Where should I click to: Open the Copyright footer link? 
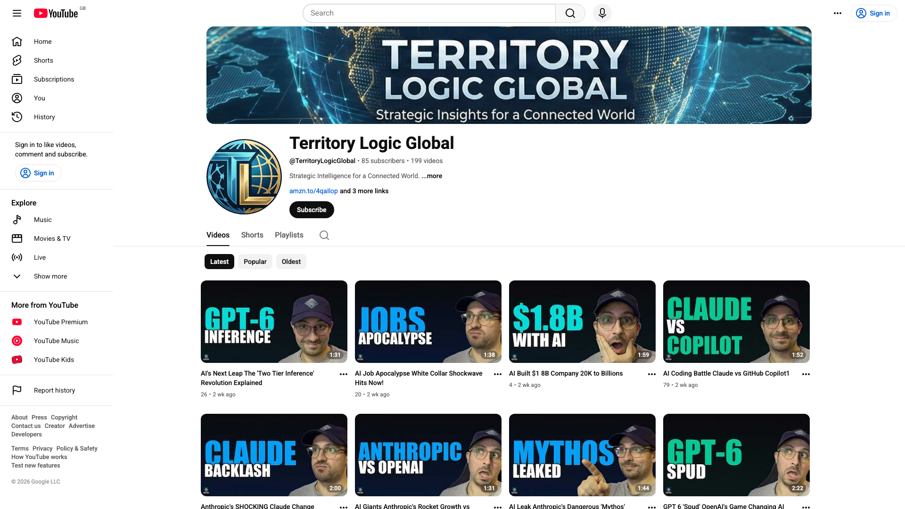click(x=64, y=418)
